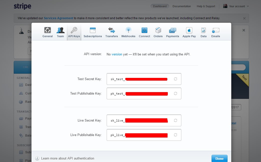The image size is (261, 162).
Task: Select the API Keys tab
Action: 74,32
